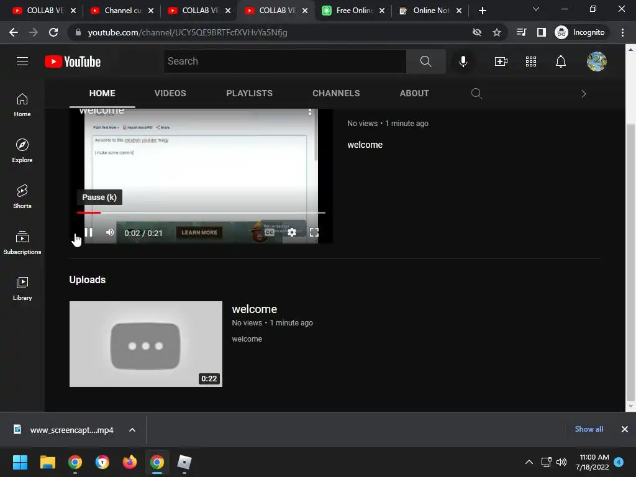Switch to the CHANNELS channel tab
Image resolution: width=636 pixels, height=477 pixels.
(336, 93)
